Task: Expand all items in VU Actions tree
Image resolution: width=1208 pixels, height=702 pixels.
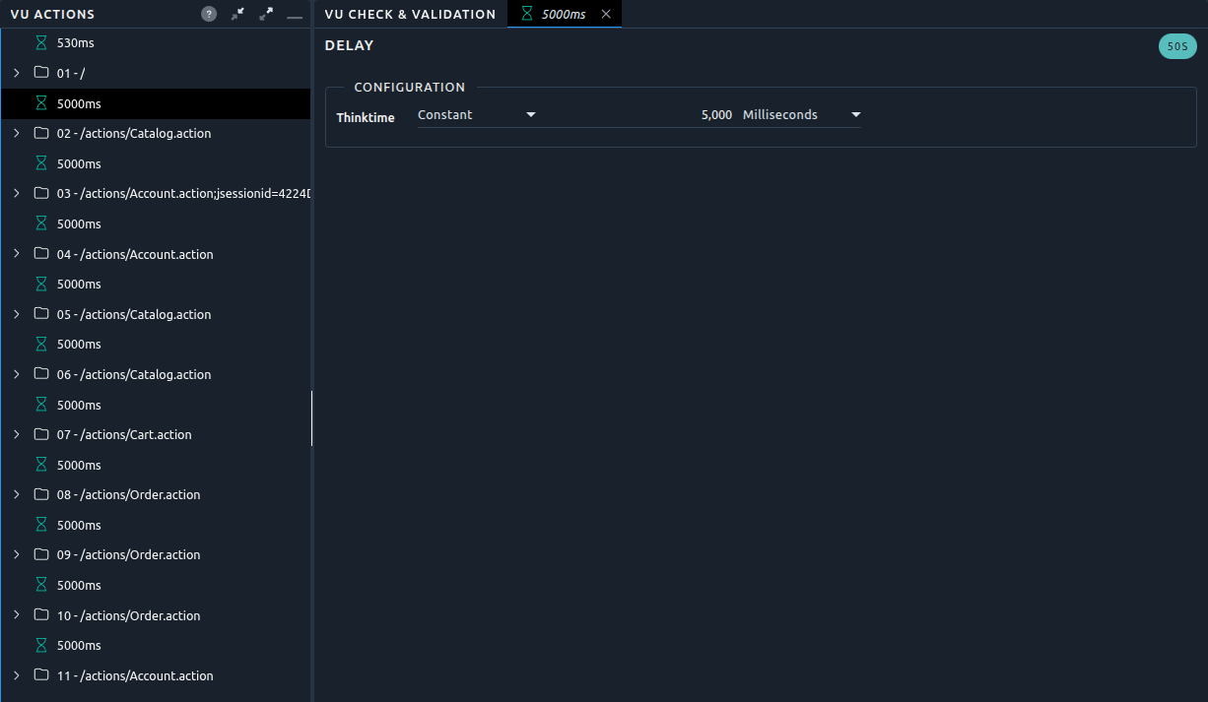Action: [266, 14]
